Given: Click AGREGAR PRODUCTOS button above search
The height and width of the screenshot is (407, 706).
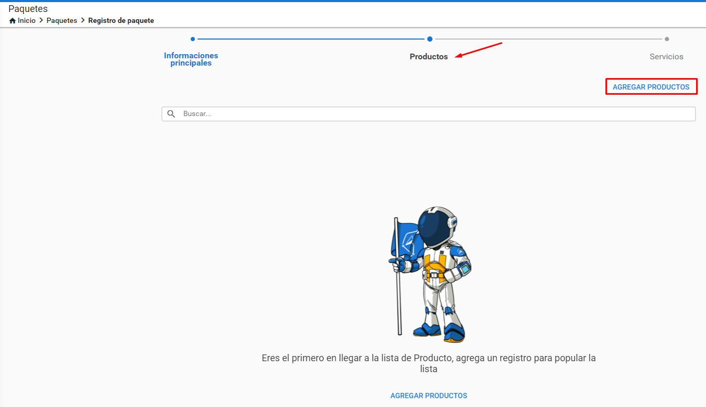Looking at the screenshot, I should (x=651, y=87).
